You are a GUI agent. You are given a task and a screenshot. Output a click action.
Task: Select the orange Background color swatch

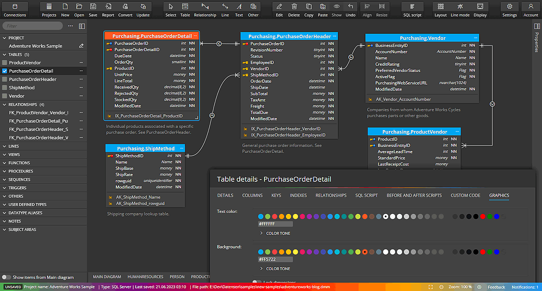tap(365, 252)
